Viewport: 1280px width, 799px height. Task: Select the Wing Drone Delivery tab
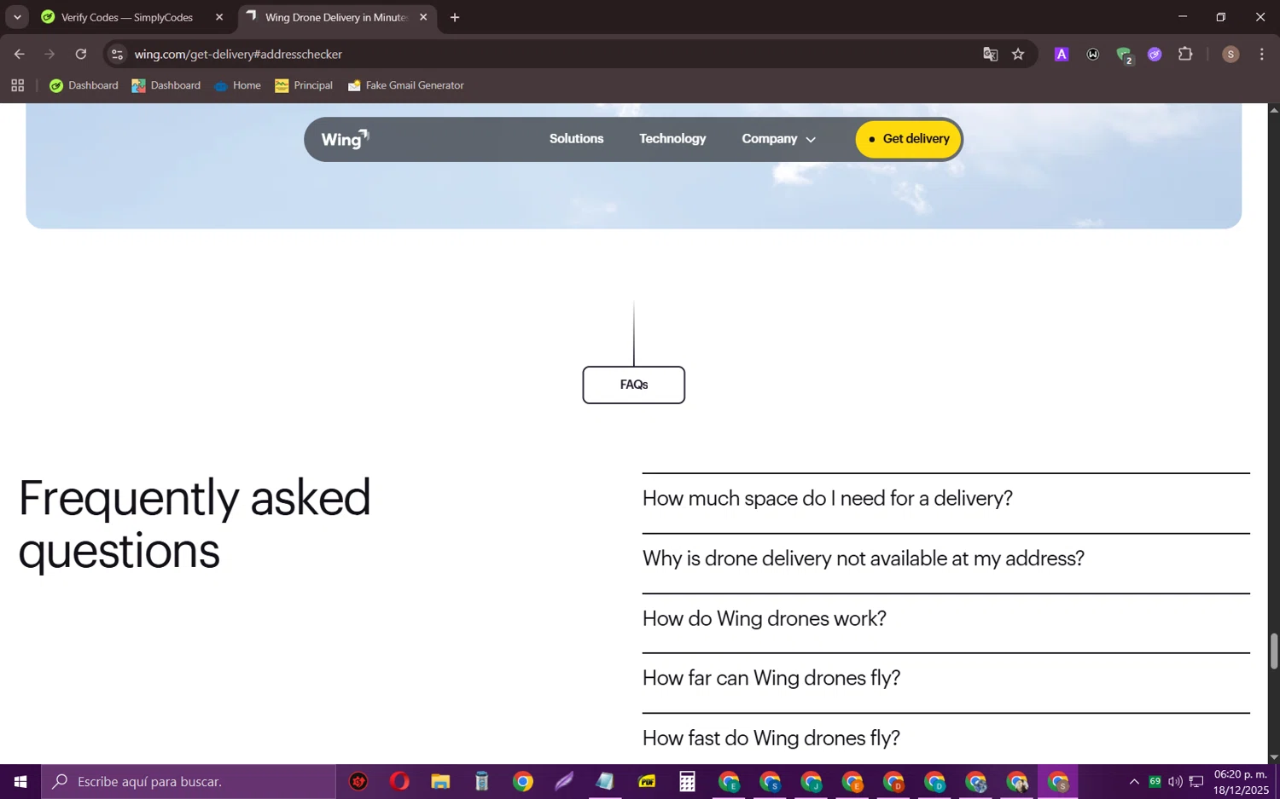click(337, 17)
